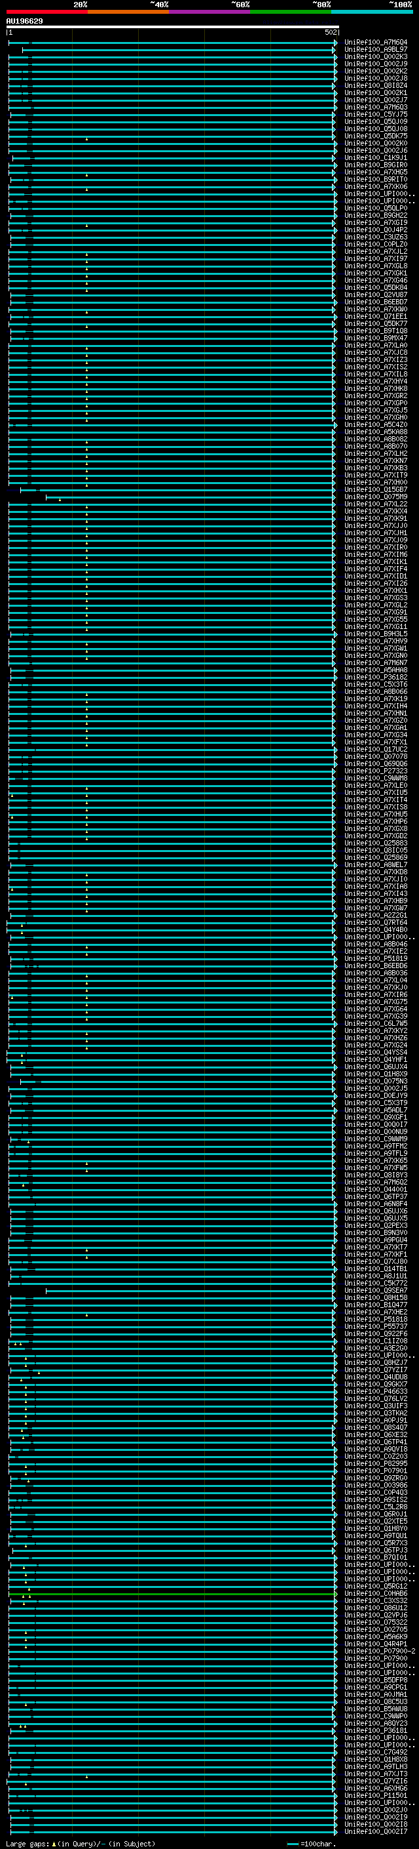
Task: Open hit UniRef100_A9CPG1
Action: tap(375, 1687)
